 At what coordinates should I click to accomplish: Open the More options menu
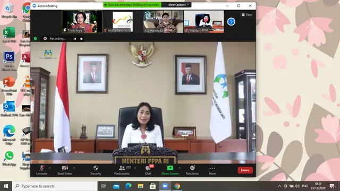point(212,170)
